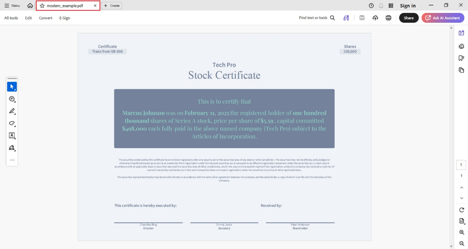468x249 pixels.
Task: Upload to cloud icon
Action: point(375,18)
